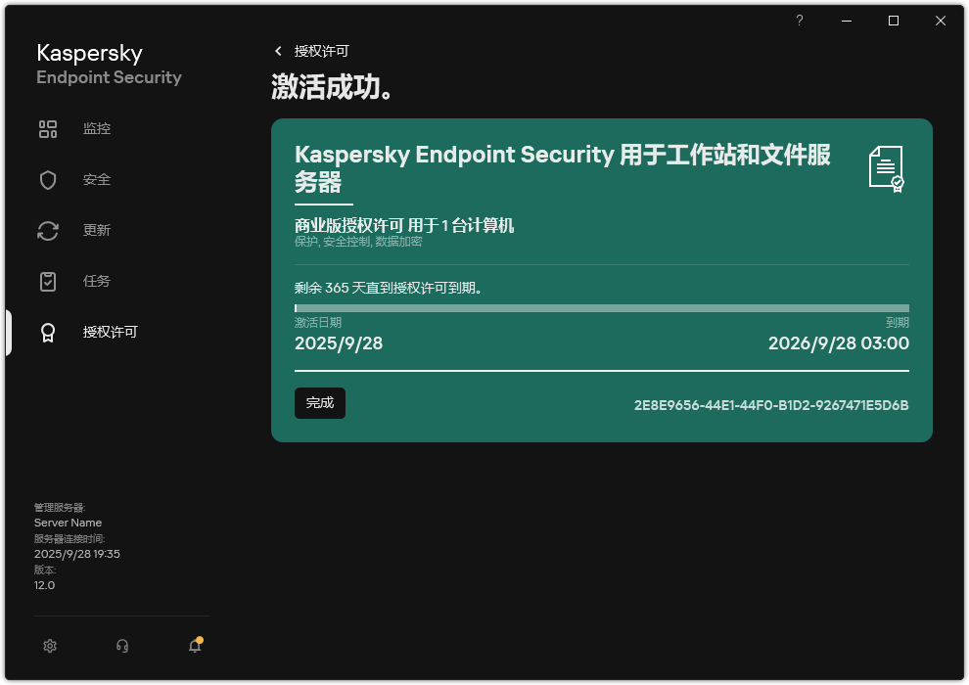Click the 授权许可 breadcrumb link
This screenshot has height=685, width=969.
(x=321, y=51)
